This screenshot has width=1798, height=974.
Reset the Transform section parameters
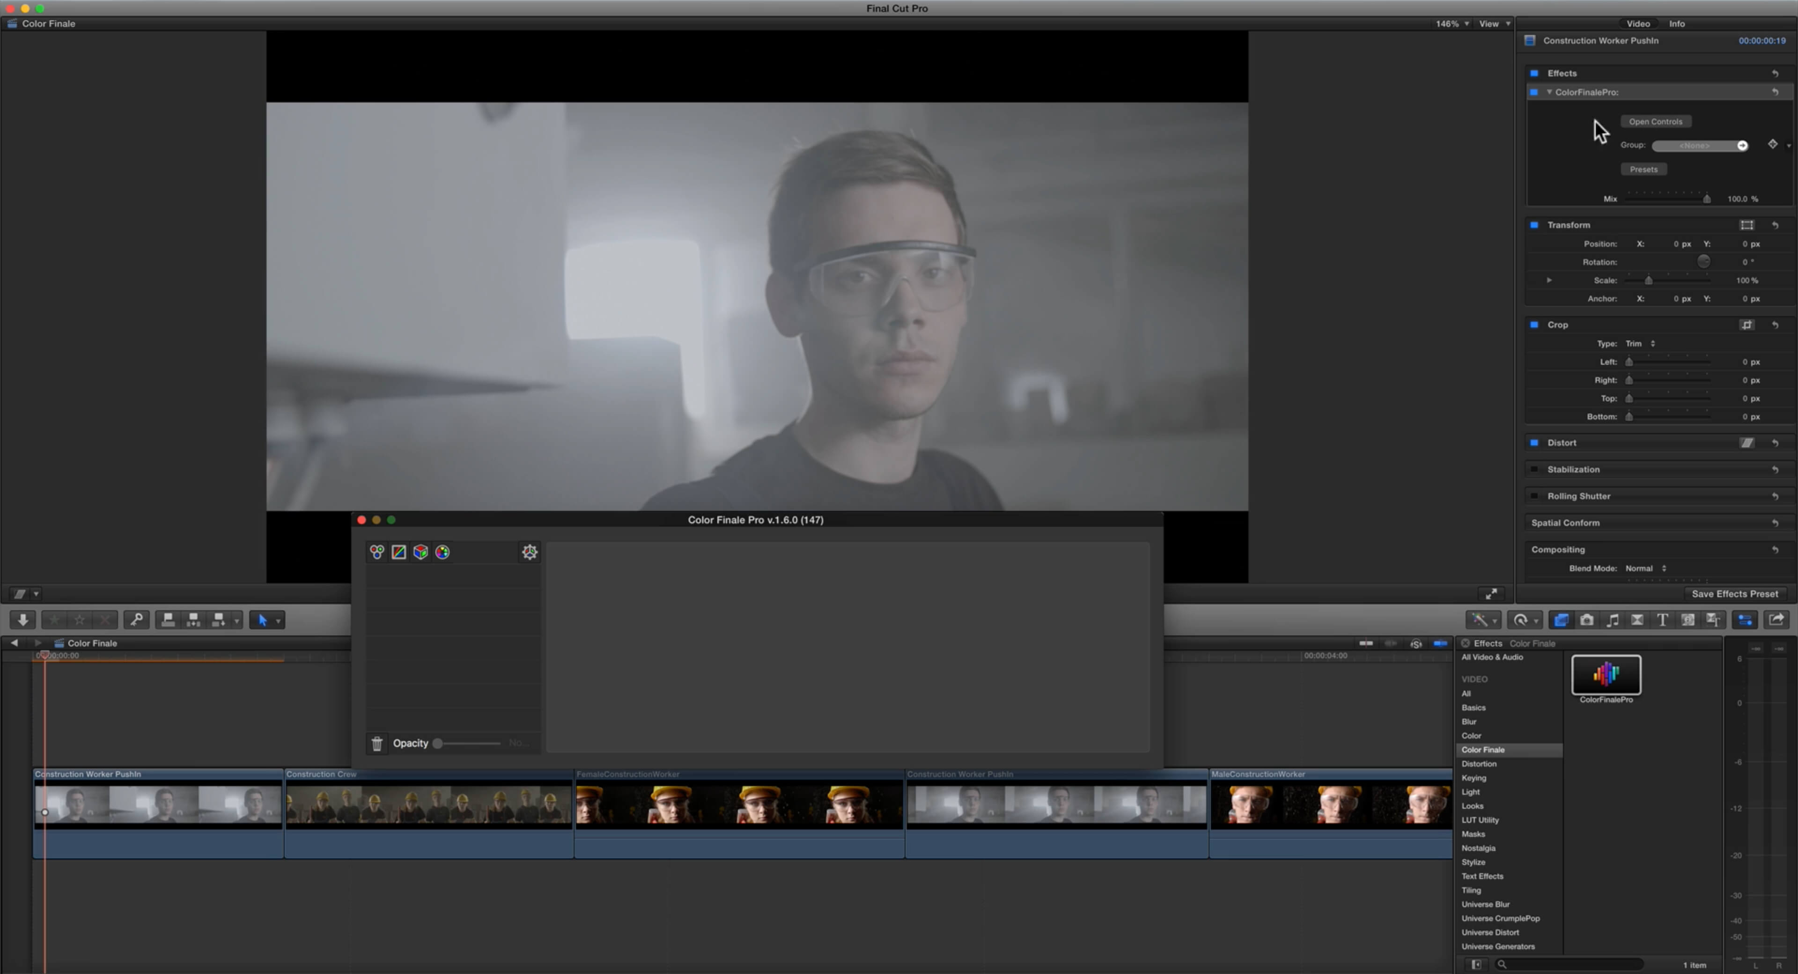tap(1775, 225)
